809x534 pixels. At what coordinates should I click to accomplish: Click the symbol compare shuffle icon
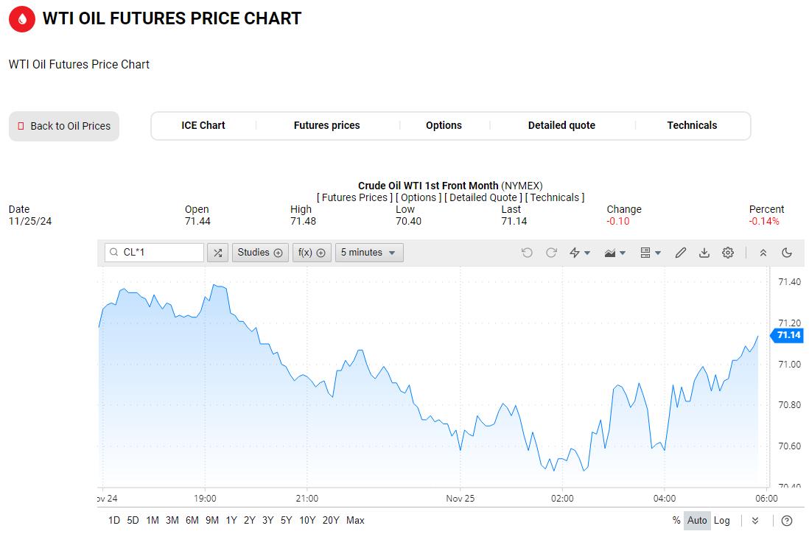pyautogui.click(x=218, y=253)
